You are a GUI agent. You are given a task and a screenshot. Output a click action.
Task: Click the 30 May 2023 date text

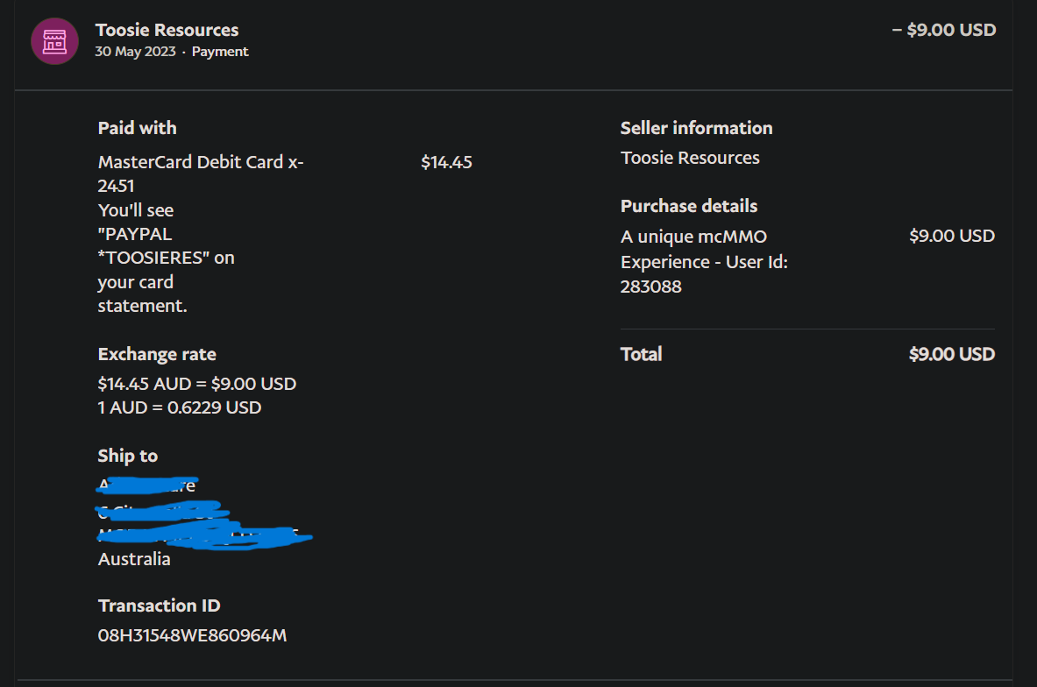pyautogui.click(x=136, y=52)
